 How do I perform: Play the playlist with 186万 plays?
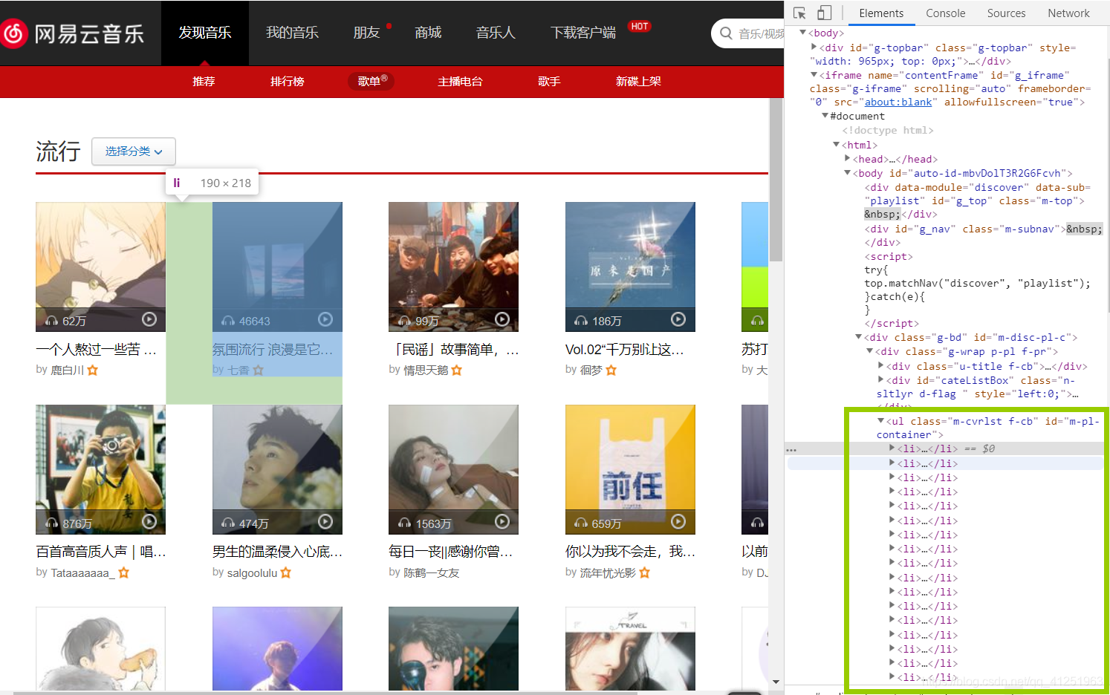[x=678, y=319]
